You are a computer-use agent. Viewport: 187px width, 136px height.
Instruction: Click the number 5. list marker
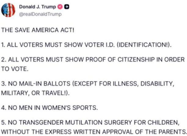(4, 122)
